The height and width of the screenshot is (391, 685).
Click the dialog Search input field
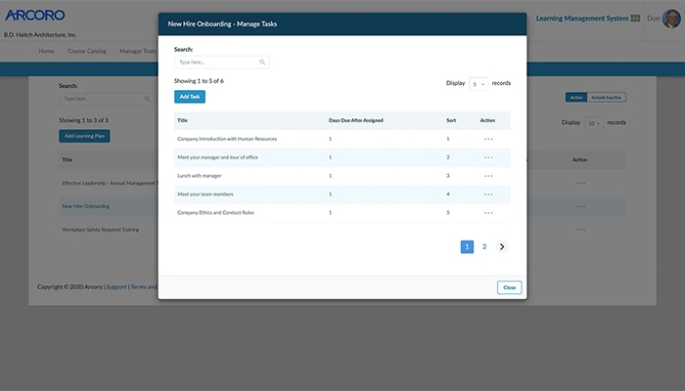pyautogui.click(x=221, y=62)
